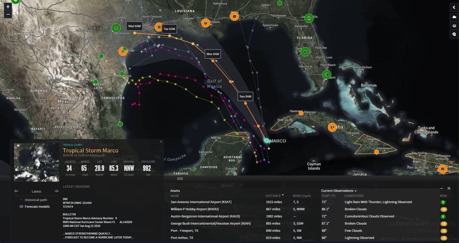Click the TEMP (°F) column header

click(x=328, y=196)
